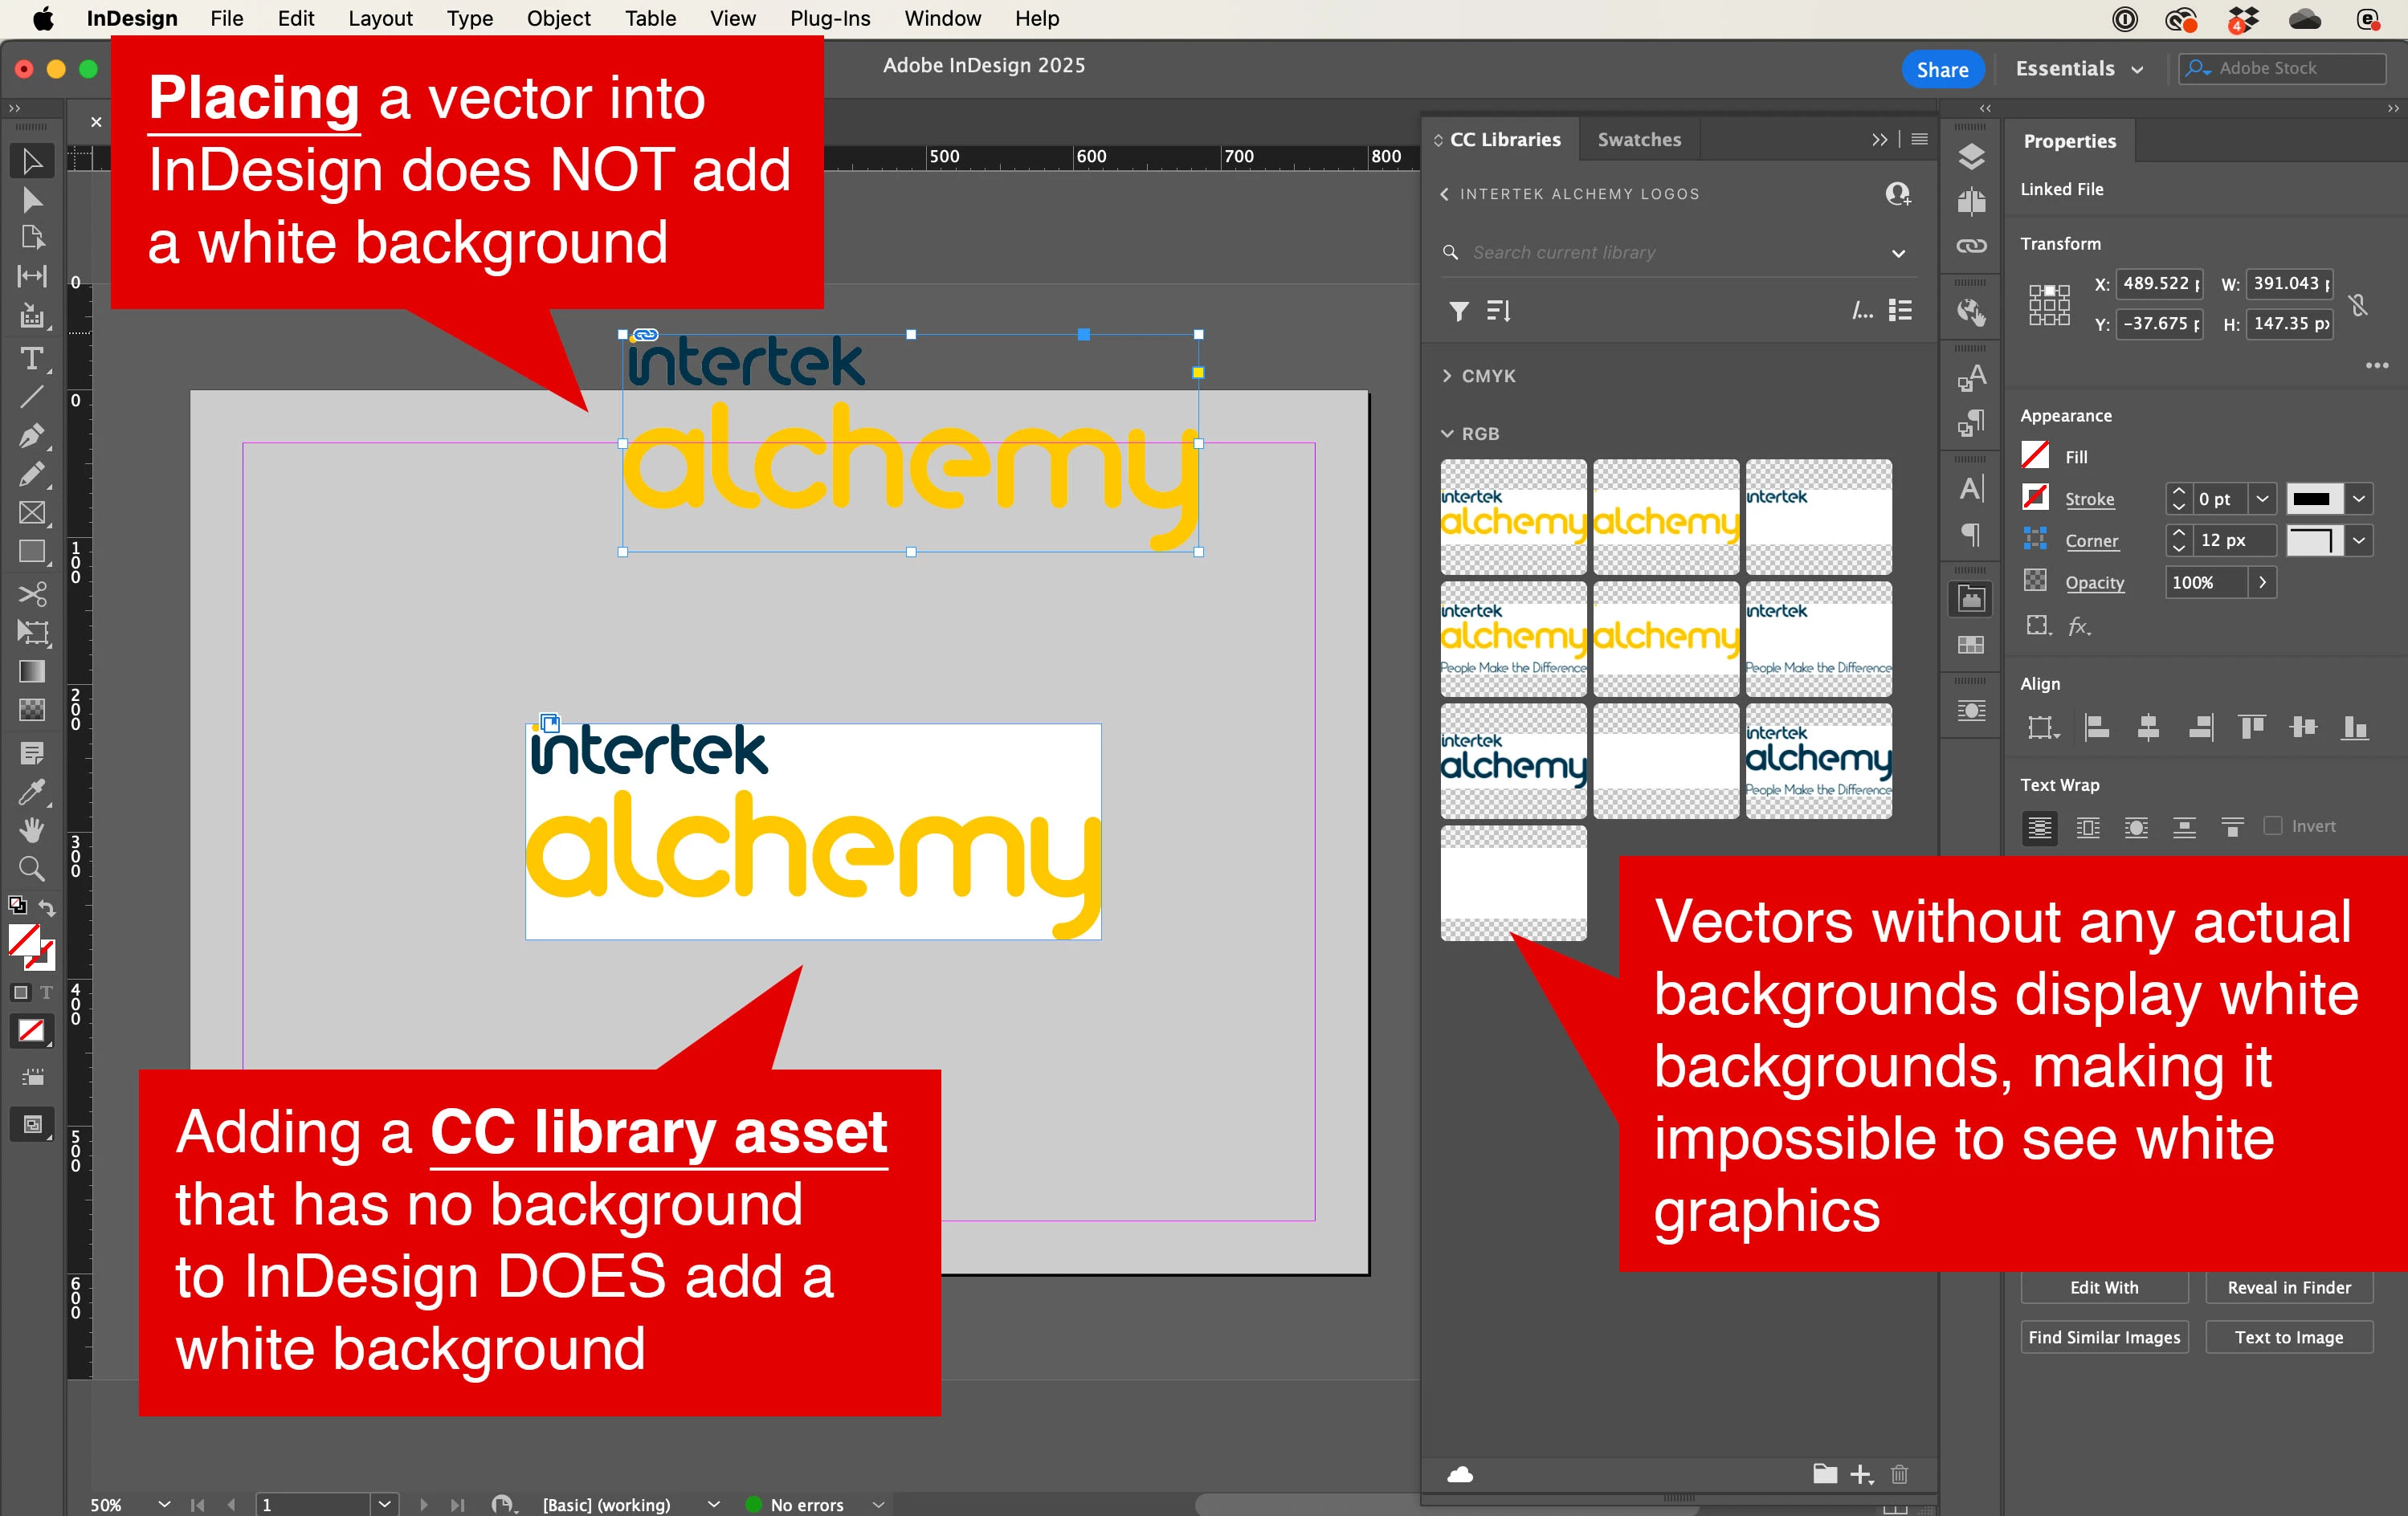Add element with plus icon in library
The height and width of the screenshot is (1516, 2408).
click(x=1860, y=1474)
